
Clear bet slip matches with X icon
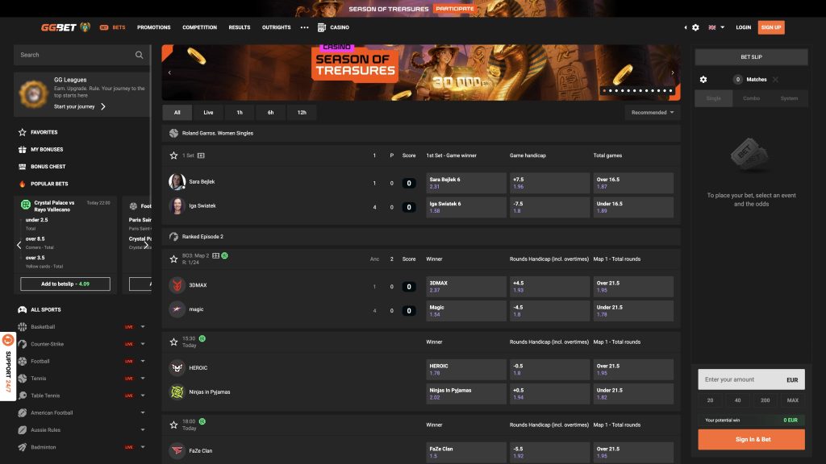[775, 80]
